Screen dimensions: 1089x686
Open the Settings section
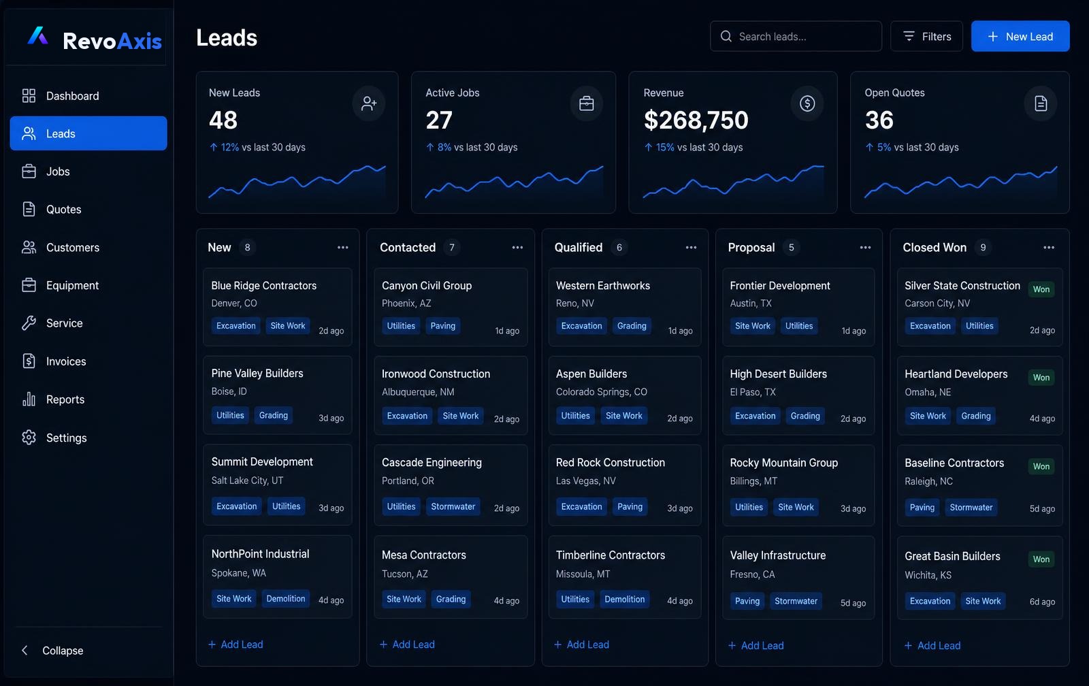(88, 438)
